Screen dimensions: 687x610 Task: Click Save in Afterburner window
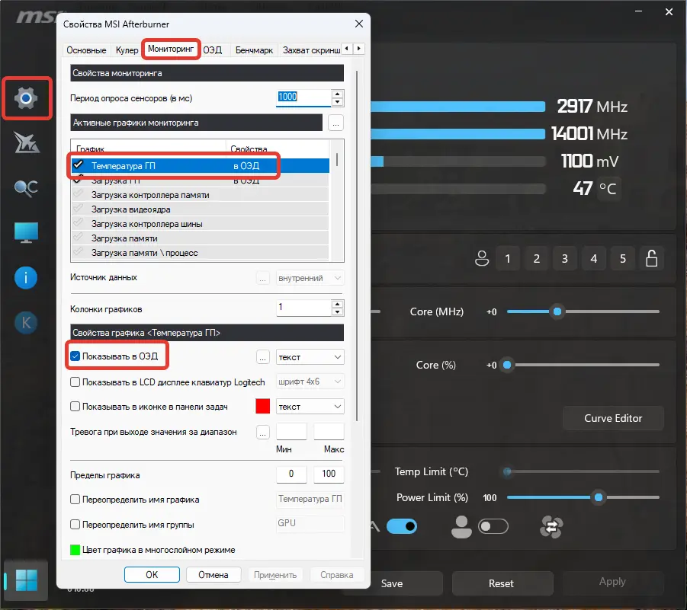[x=392, y=583]
